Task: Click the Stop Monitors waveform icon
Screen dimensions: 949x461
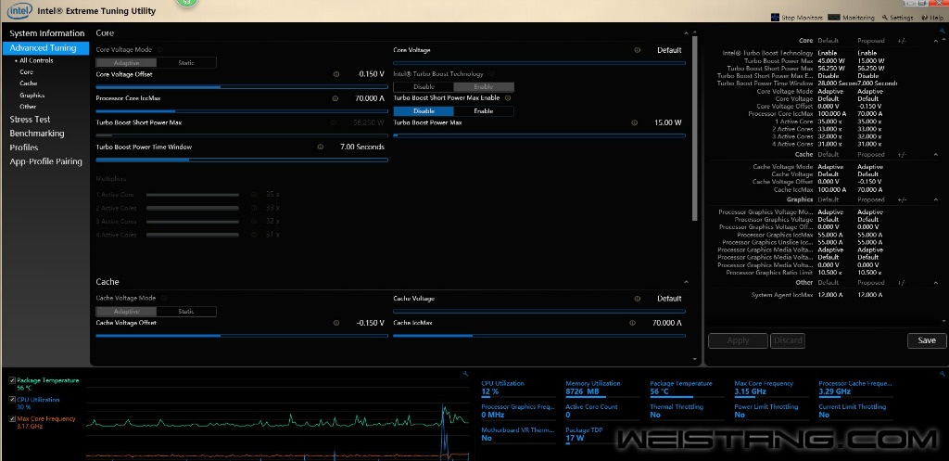Action: [x=775, y=18]
